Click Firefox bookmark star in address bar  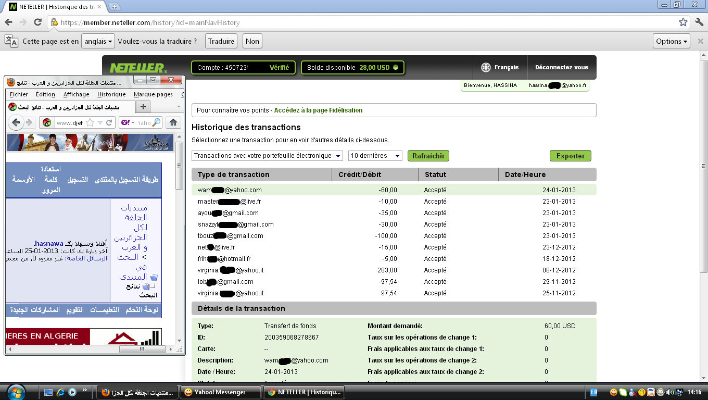point(90,123)
